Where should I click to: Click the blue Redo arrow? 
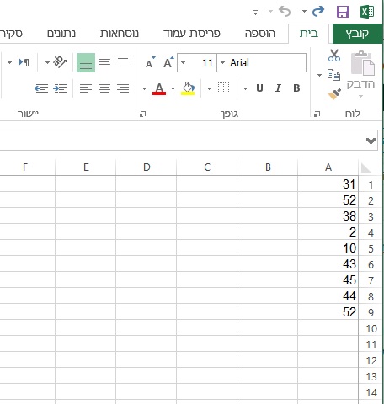tap(318, 12)
